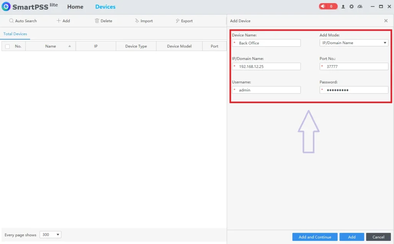394x244 pixels.
Task: Click the performance monitor icon
Action: pos(360,7)
